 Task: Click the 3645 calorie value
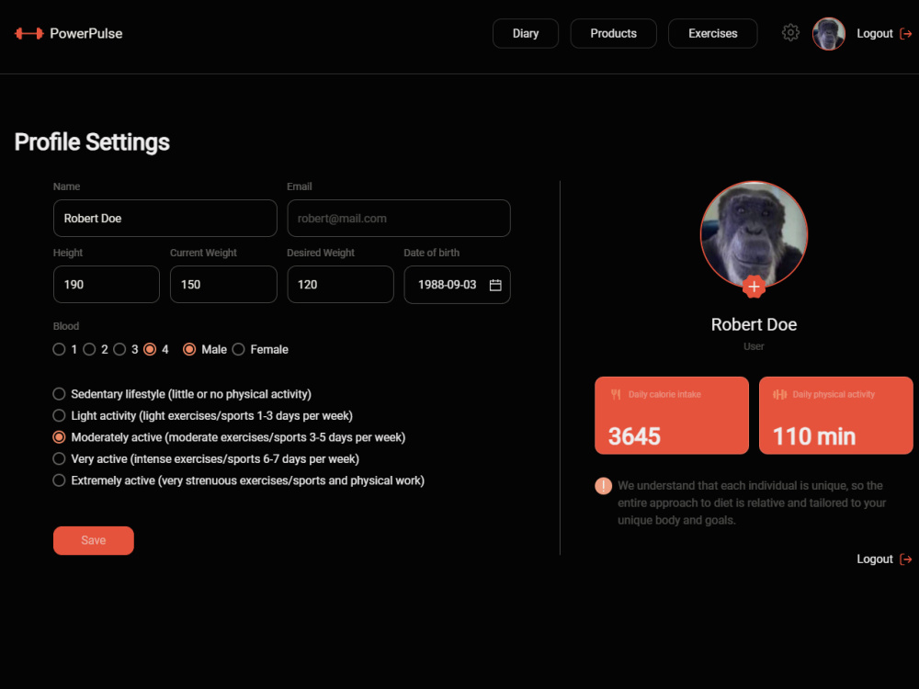pyautogui.click(x=634, y=436)
